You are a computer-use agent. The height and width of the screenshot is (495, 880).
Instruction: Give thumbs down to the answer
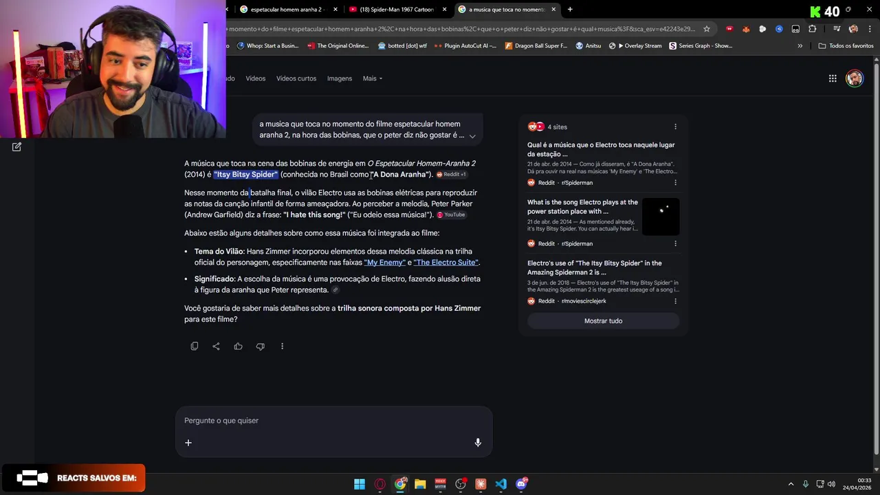tap(260, 346)
